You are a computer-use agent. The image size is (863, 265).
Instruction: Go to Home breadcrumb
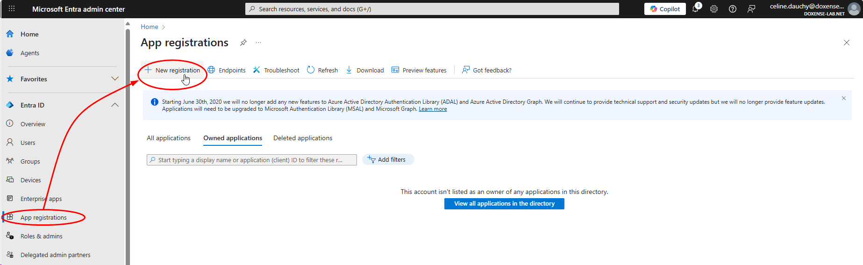click(x=150, y=27)
